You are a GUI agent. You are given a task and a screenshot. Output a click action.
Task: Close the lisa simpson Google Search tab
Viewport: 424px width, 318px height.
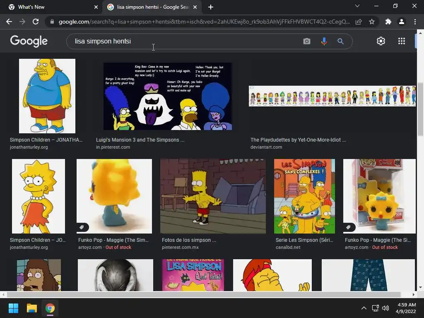coord(195,7)
